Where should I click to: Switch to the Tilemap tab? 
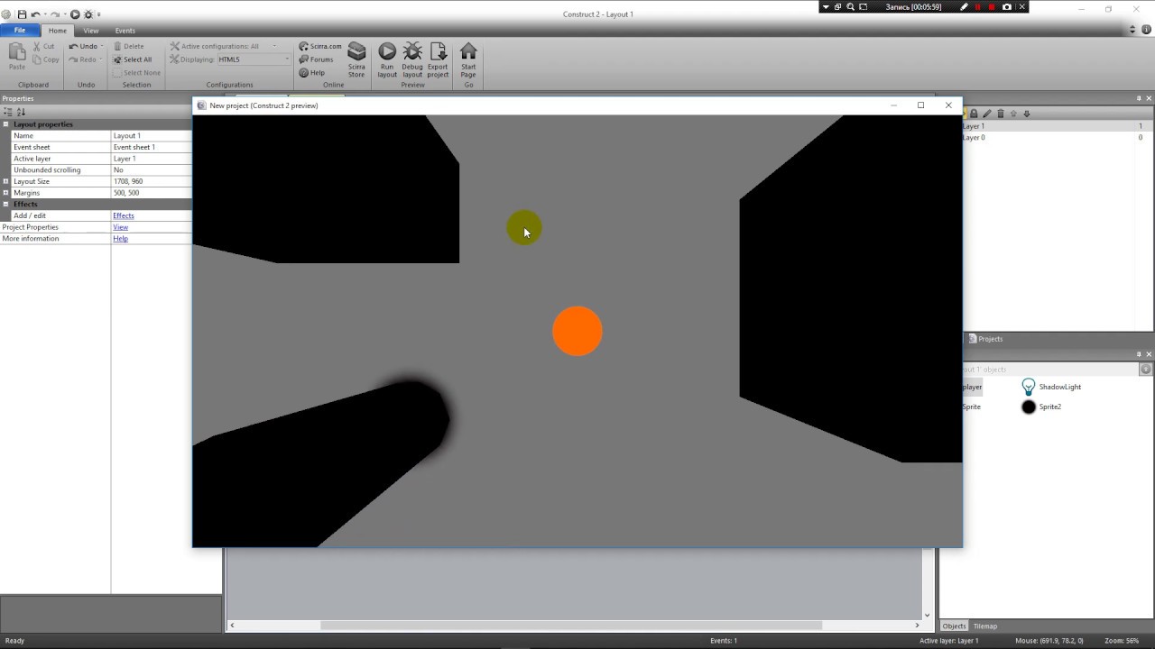[985, 626]
